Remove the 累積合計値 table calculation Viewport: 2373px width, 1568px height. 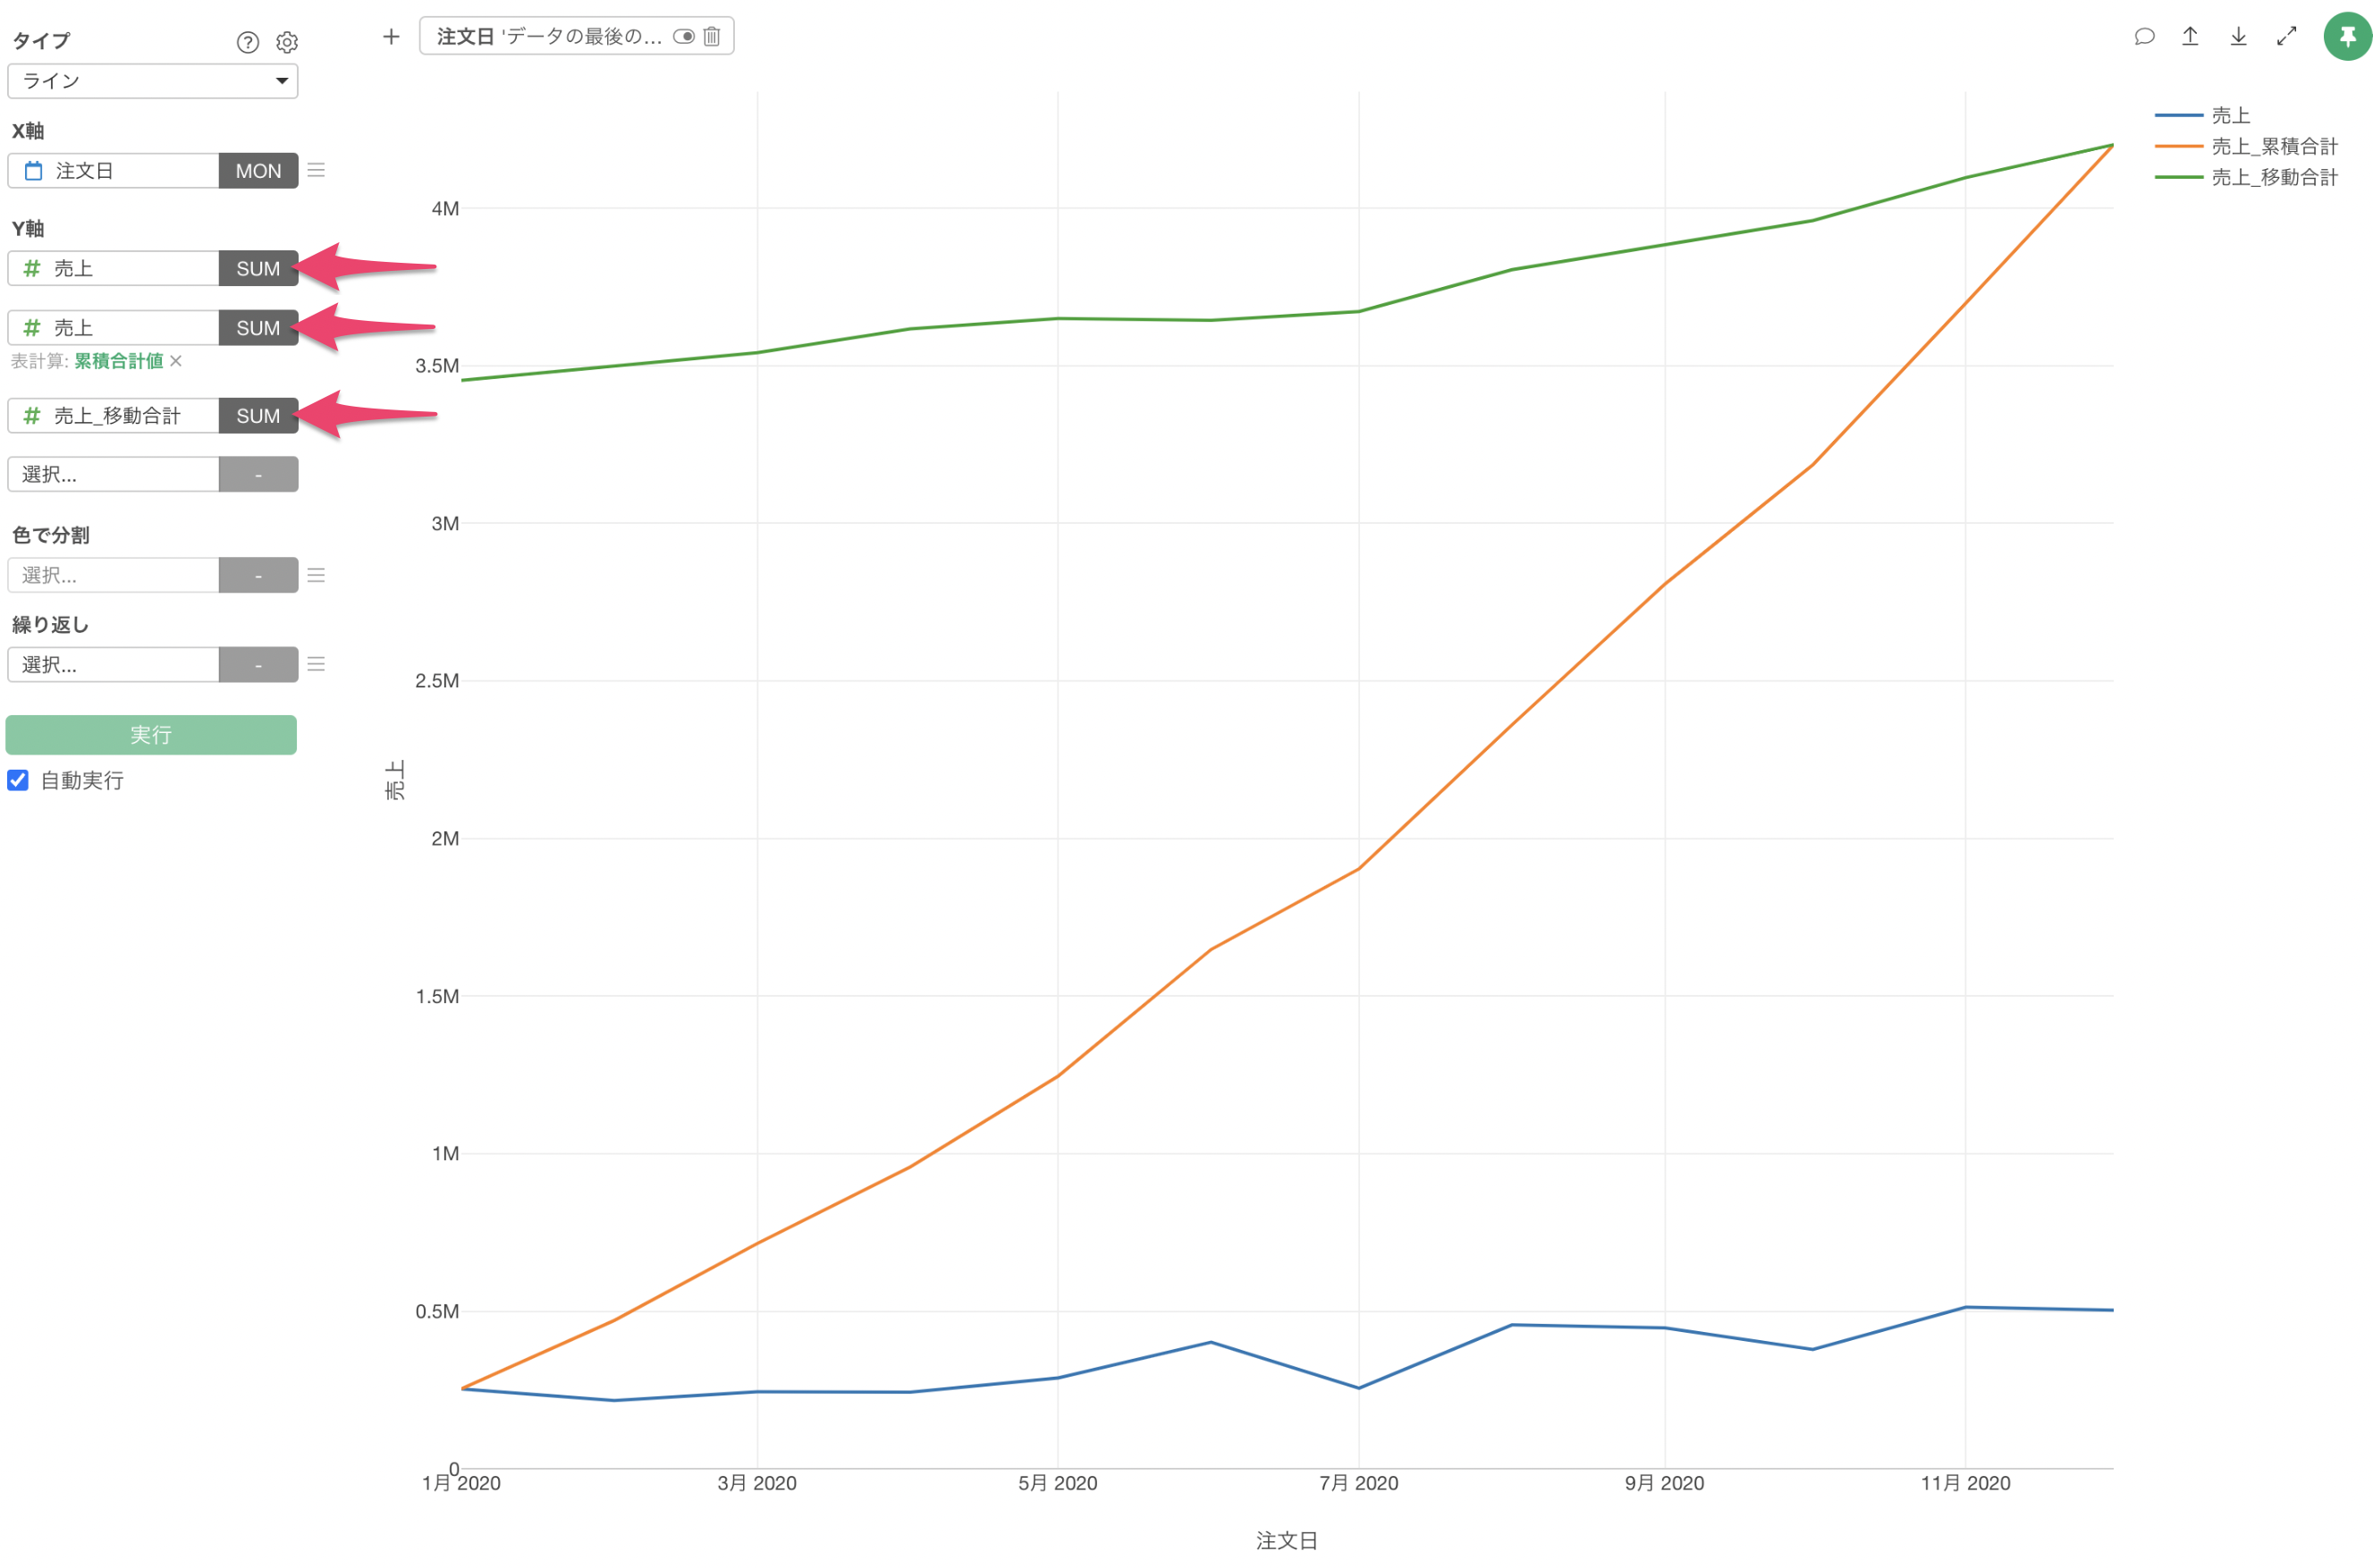[176, 361]
